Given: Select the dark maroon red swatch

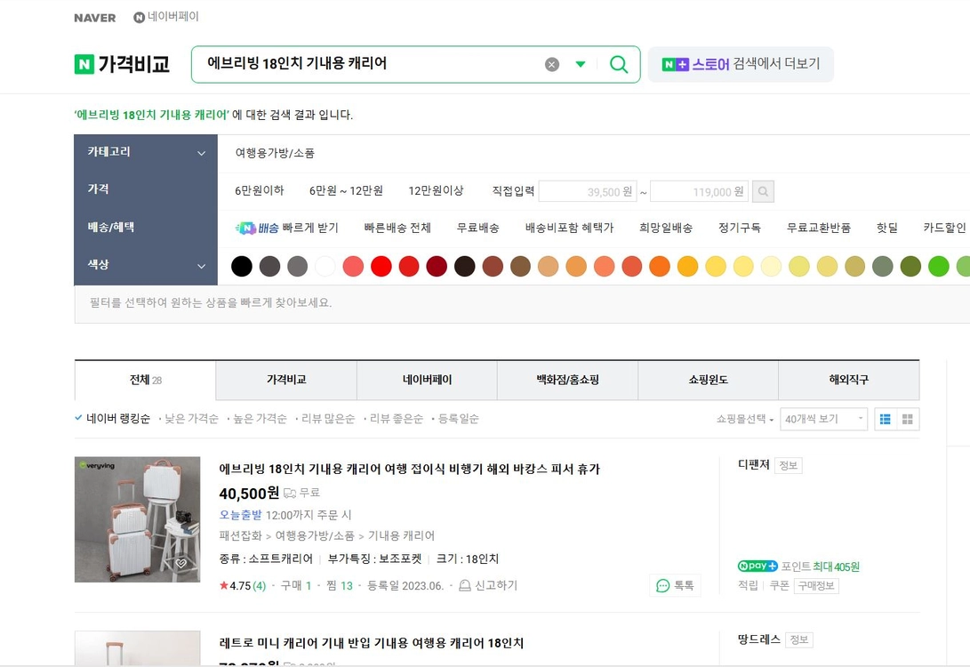Looking at the screenshot, I should pyautogui.click(x=437, y=266).
